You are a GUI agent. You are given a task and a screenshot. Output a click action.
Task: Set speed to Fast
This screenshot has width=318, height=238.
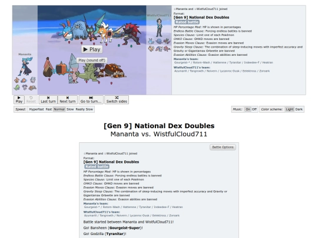point(49,109)
